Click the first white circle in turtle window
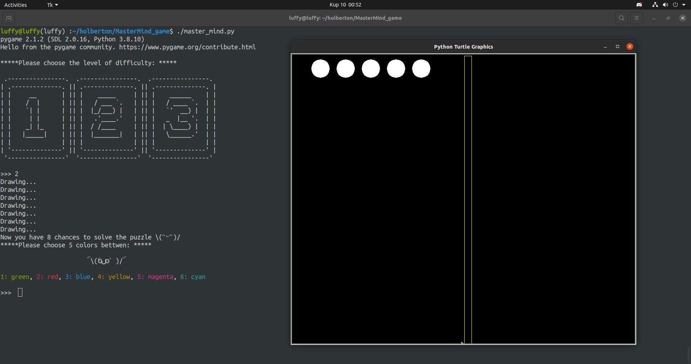The image size is (691, 364). pos(320,69)
